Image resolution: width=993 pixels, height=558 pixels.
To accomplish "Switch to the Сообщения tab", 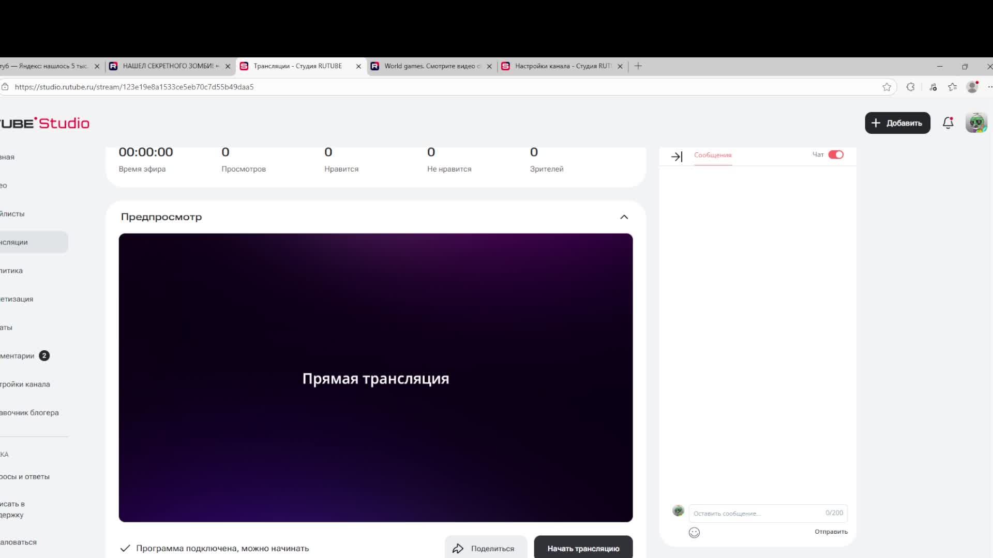I will point(713,155).
